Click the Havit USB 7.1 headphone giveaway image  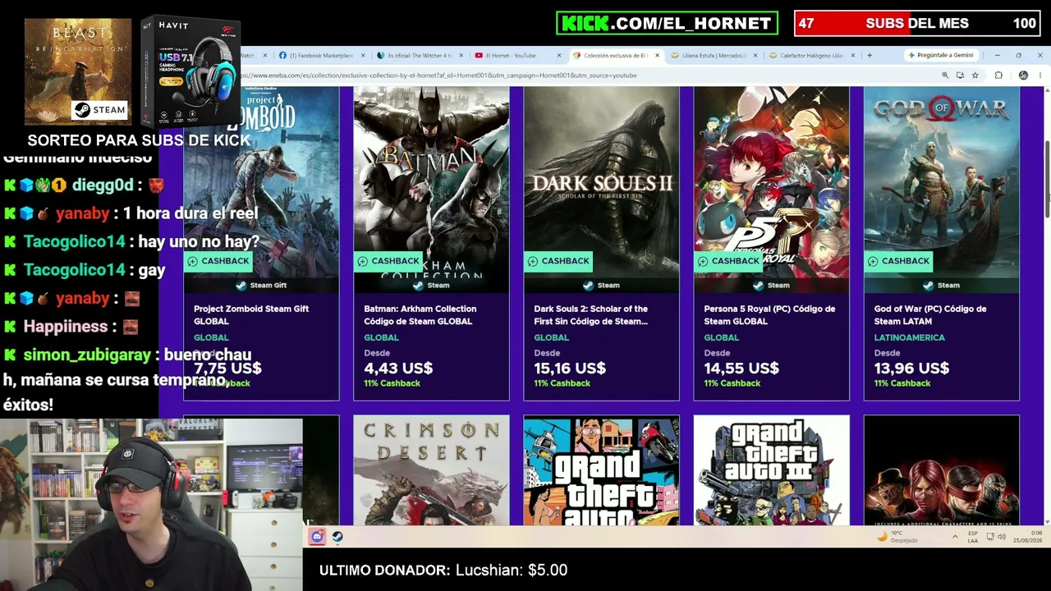190,72
